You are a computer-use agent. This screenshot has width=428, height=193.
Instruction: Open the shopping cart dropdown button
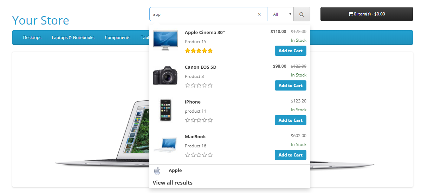click(x=367, y=14)
